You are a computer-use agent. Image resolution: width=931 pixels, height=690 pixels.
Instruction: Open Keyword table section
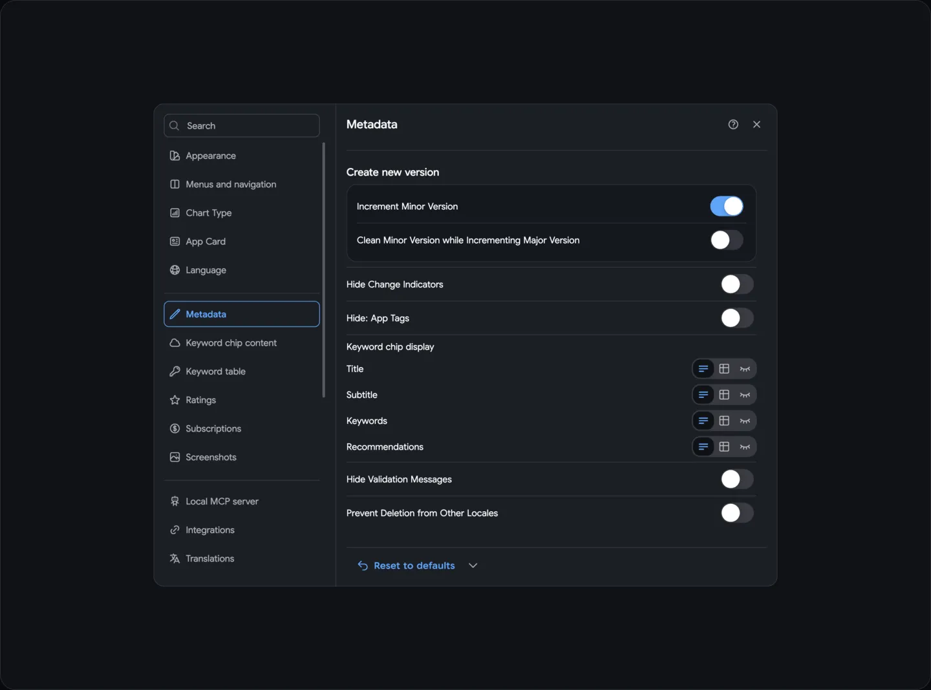(x=242, y=371)
